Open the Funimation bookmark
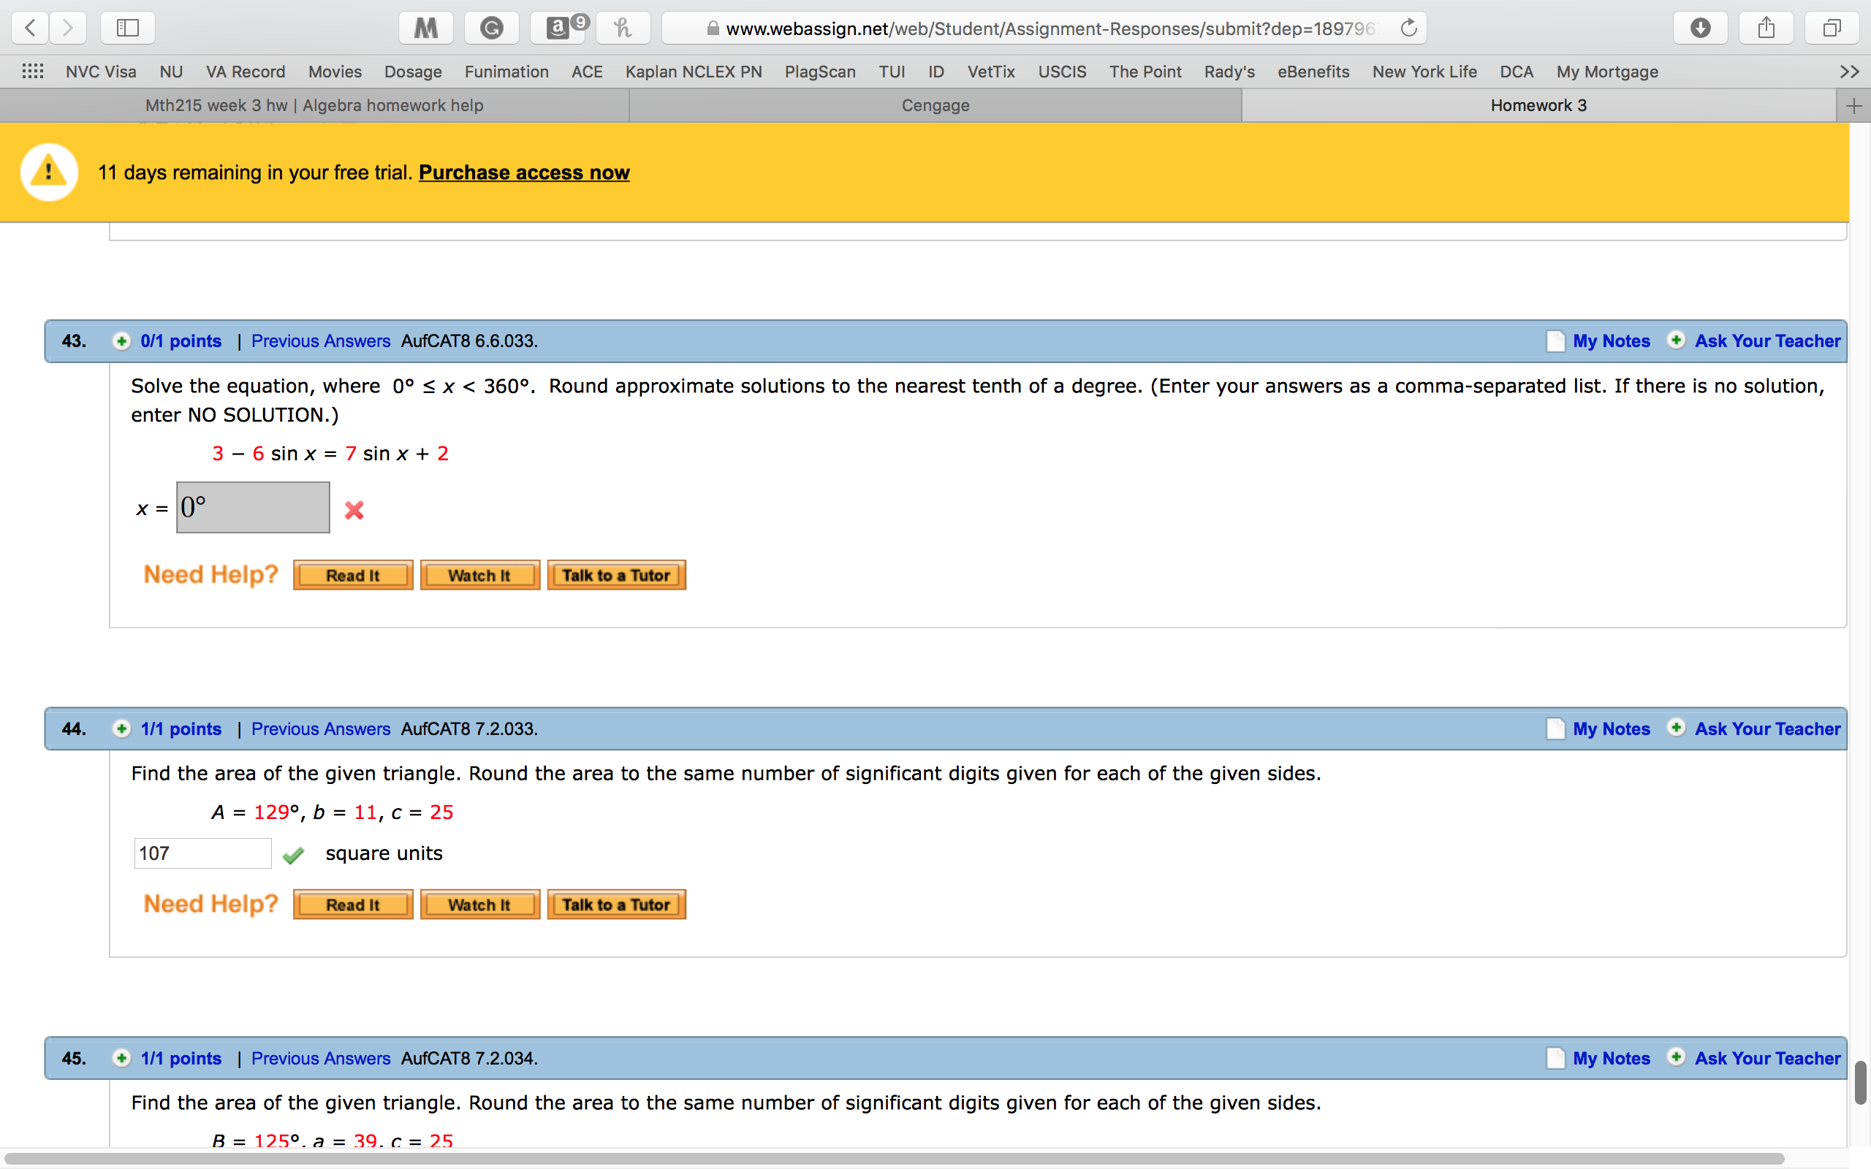This screenshot has height=1169, width=1871. [x=506, y=72]
